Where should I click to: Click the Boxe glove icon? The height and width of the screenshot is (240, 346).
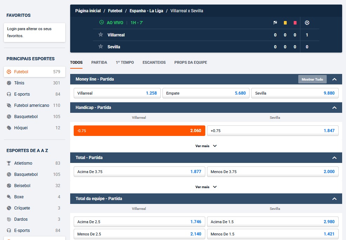click(9, 197)
